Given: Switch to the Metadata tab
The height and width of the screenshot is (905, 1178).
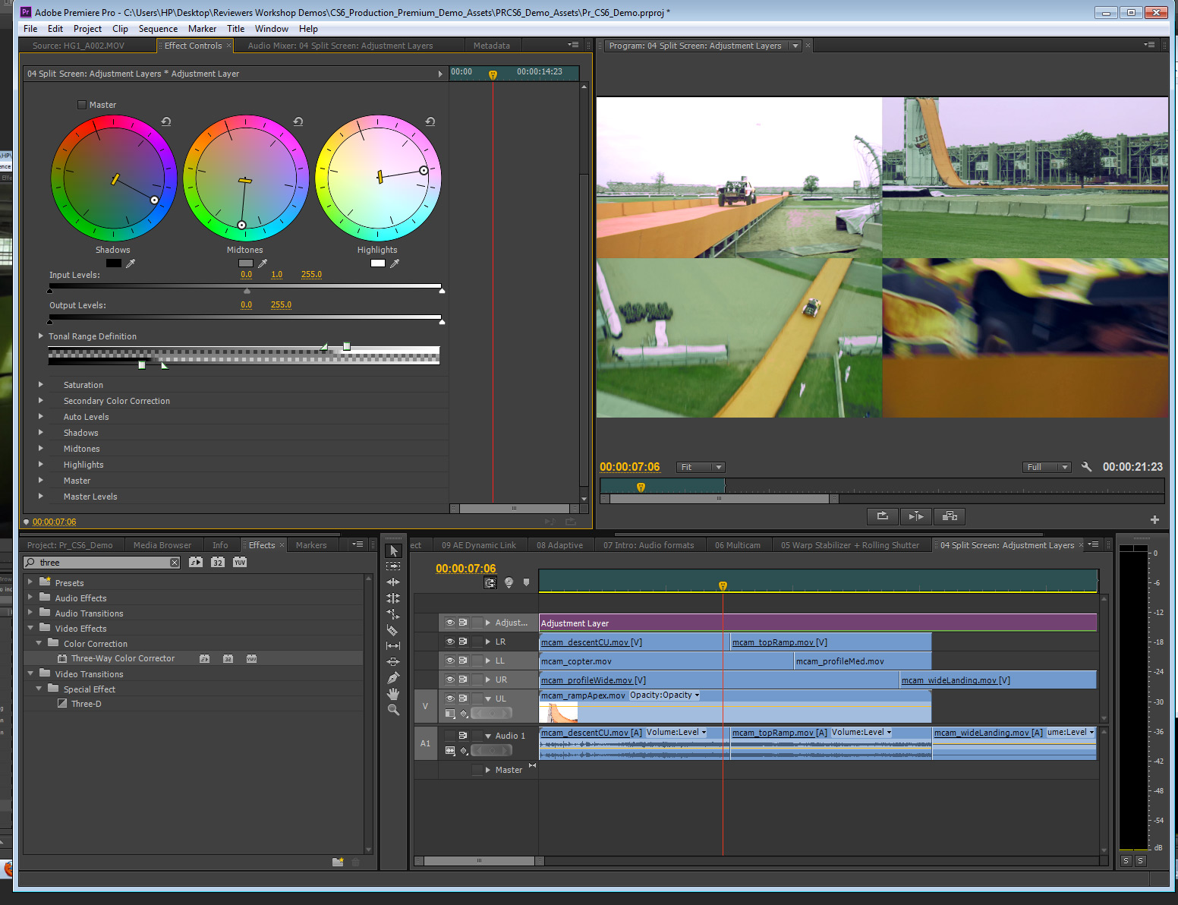Looking at the screenshot, I should click(x=492, y=46).
